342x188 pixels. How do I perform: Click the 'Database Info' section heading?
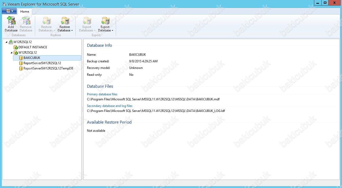pos(100,45)
